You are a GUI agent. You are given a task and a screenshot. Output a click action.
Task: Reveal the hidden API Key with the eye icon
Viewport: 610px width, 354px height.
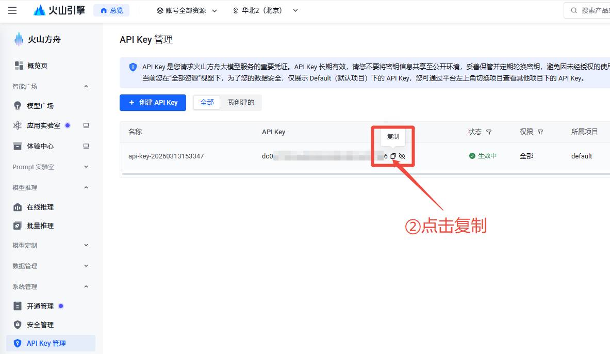pos(402,156)
